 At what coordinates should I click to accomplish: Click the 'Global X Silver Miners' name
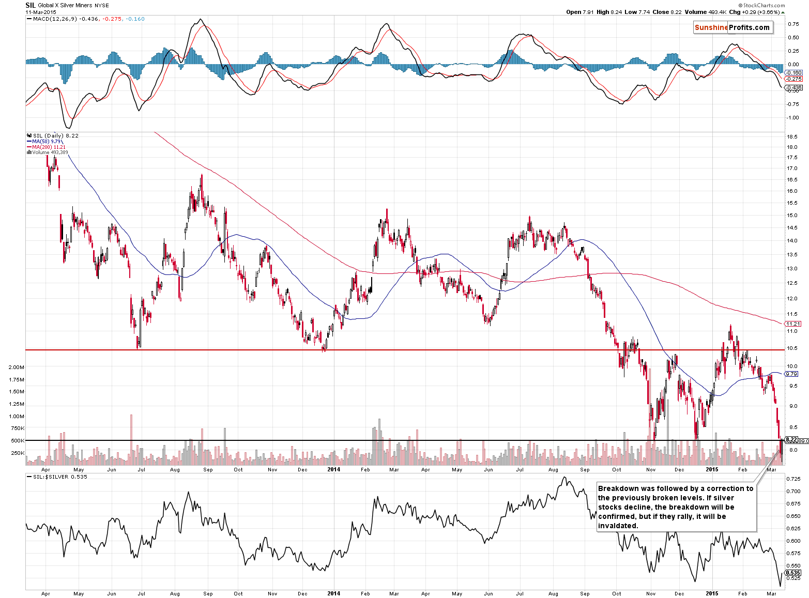[x=65, y=6]
